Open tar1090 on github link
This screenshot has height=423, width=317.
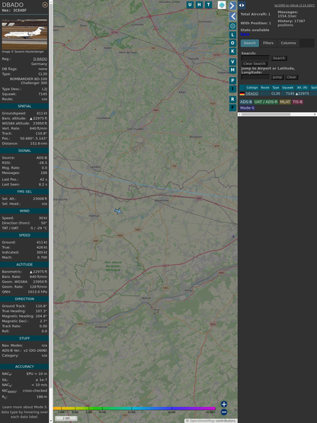(294, 5)
